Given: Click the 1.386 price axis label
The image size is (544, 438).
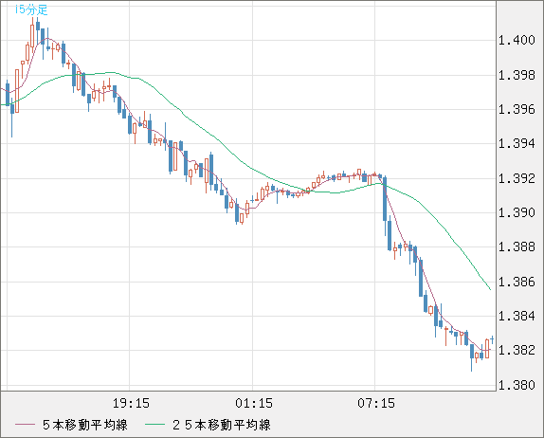Looking at the screenshot, I should [517, 282].
